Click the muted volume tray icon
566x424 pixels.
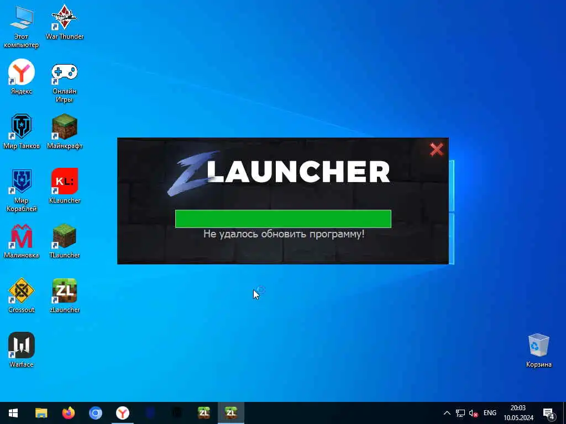pos(473,413)
